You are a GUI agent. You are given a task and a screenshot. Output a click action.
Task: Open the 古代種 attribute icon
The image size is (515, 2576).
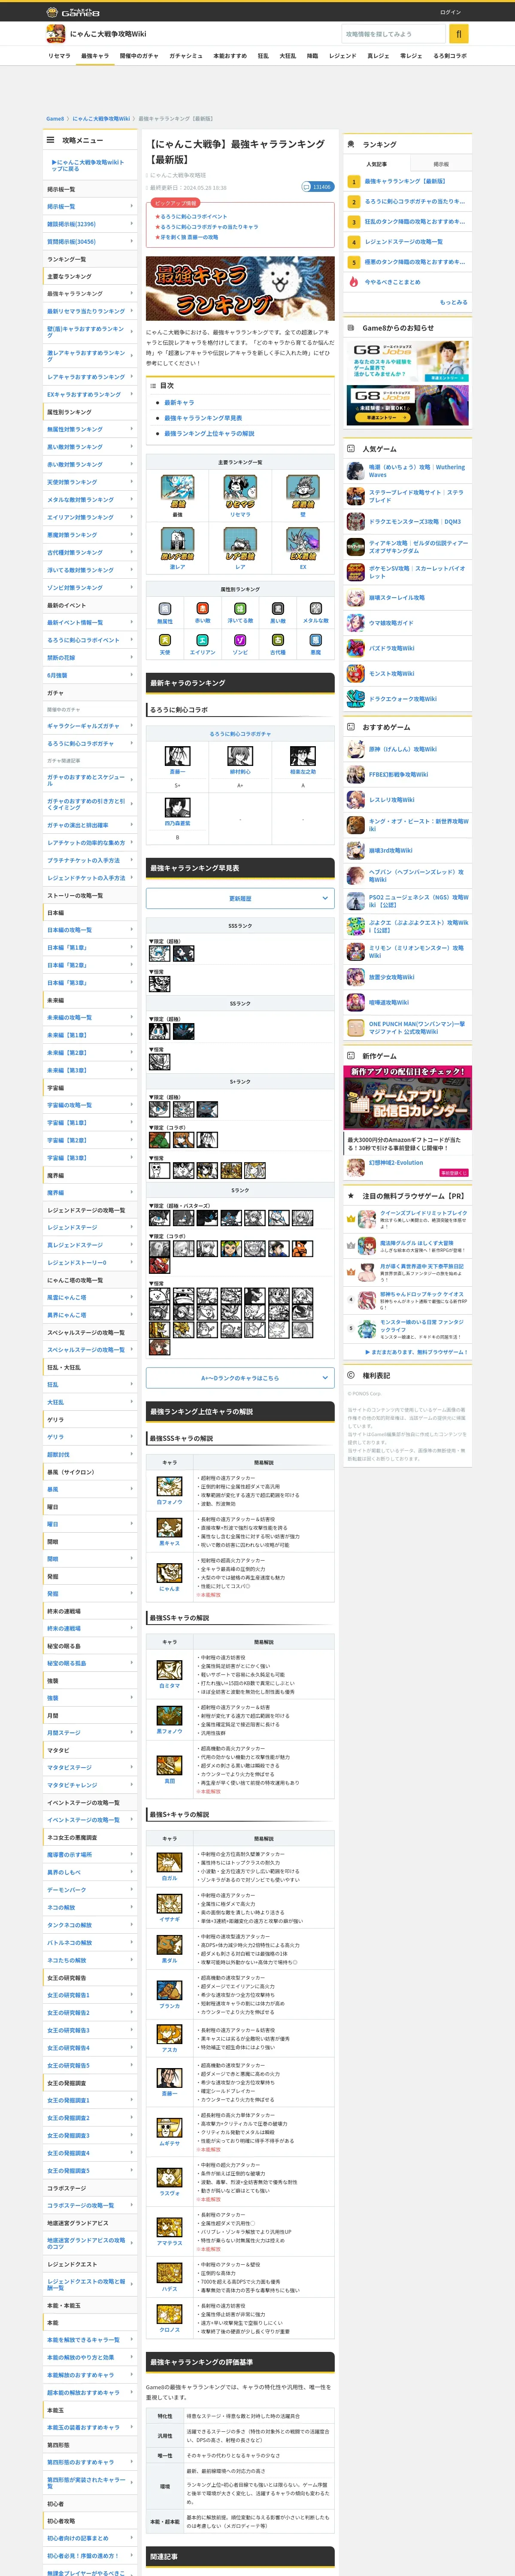coord(278,640)
